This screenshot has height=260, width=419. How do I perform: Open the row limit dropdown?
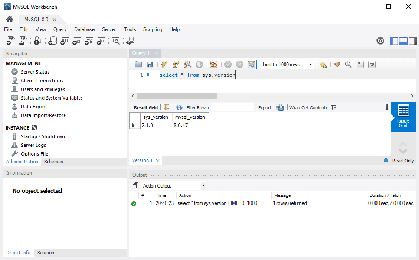tap(311, 64)
